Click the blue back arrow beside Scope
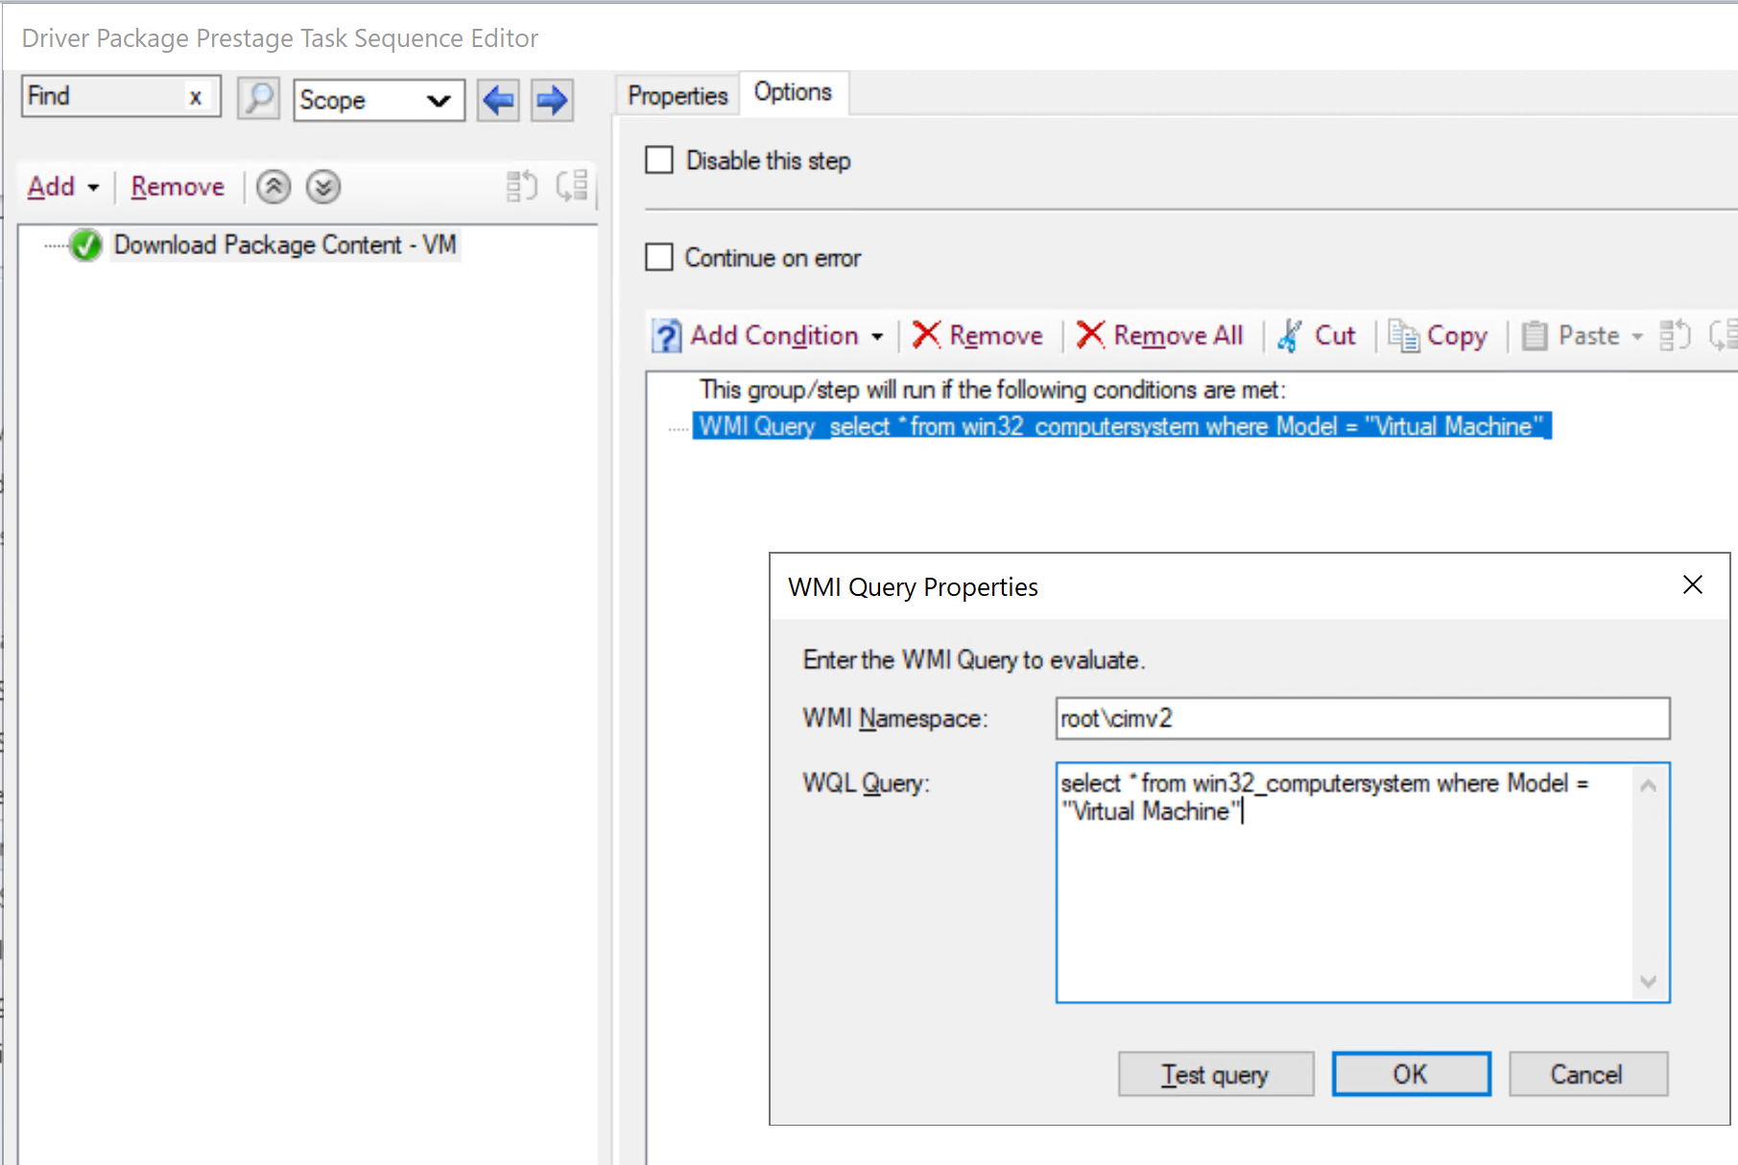The height and width of the screenshot is (1165, 1738). coord(497,100)
